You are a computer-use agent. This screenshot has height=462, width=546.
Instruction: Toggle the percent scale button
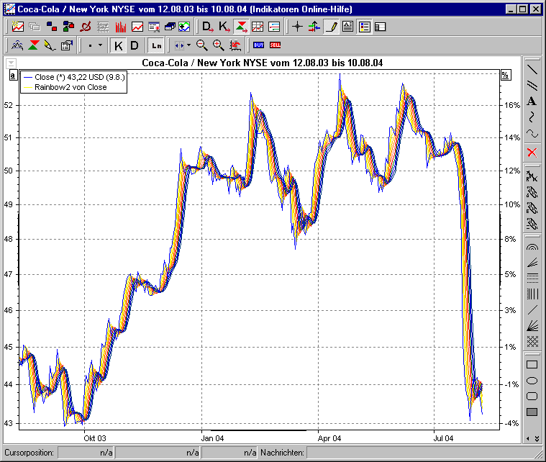pos(505,75)
